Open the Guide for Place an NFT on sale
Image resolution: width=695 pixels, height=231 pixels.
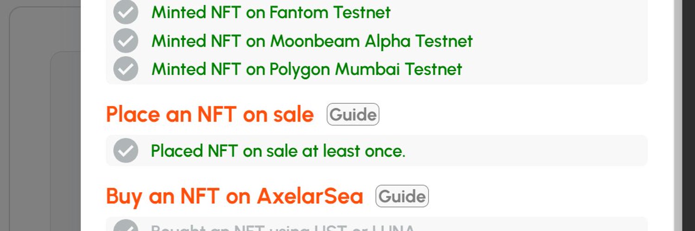tap(353, 114)
